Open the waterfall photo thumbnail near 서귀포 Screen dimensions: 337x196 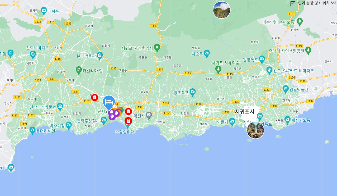(x=255, y=130)
